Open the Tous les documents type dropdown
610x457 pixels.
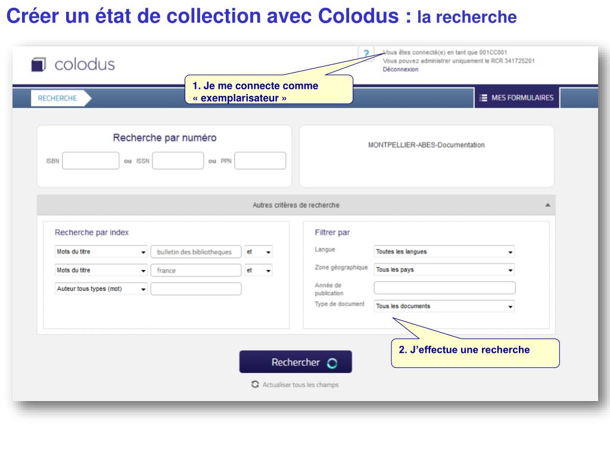444,306
